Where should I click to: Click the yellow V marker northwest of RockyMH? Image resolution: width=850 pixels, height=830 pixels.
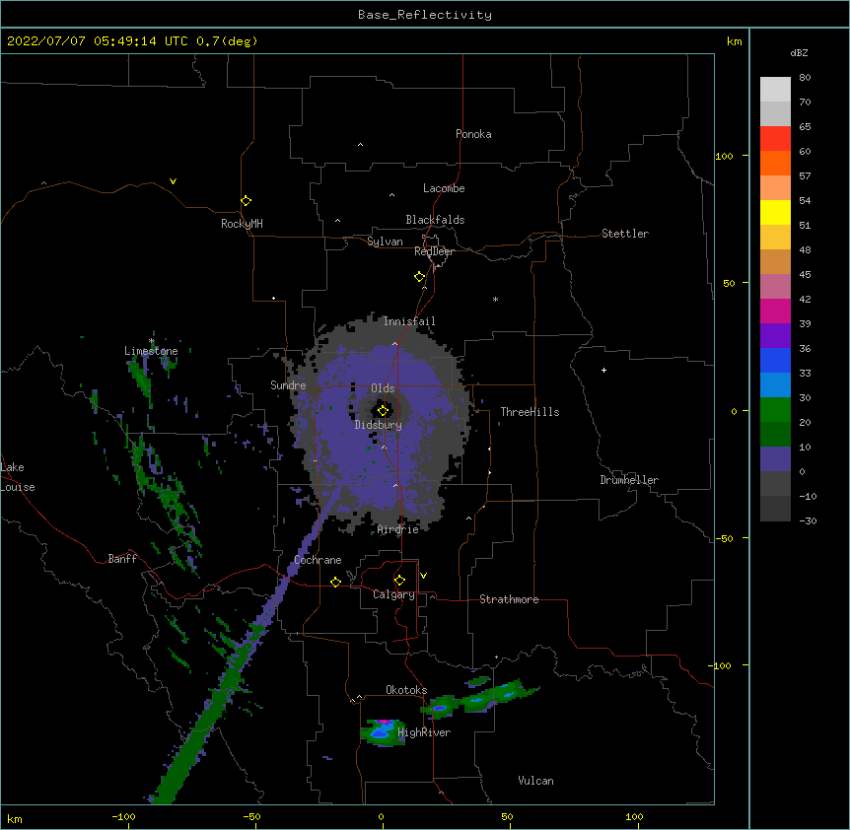173,181
